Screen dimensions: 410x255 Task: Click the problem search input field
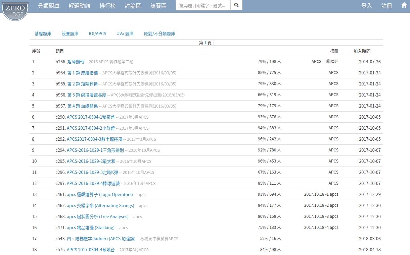coord(203,5)
